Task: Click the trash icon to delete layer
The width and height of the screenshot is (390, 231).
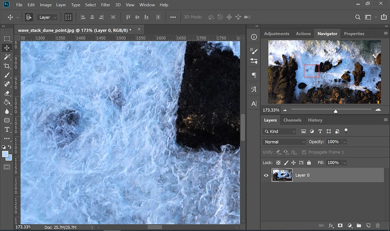Action: [377, 226]
